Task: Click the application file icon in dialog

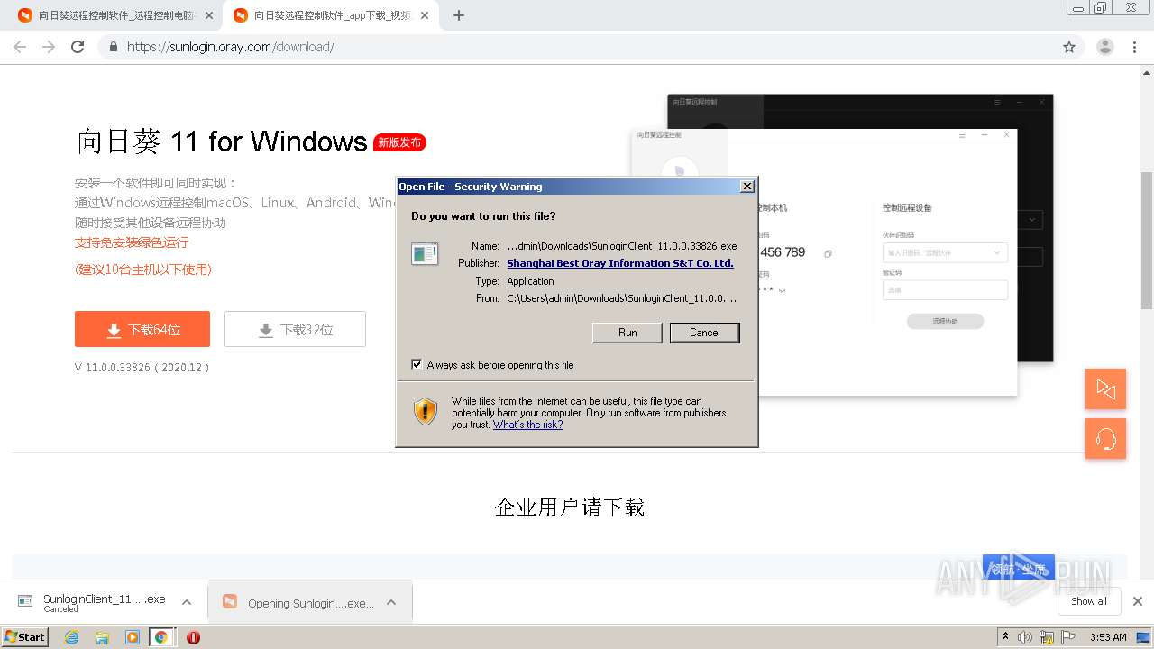Action: tap(425, 254)
